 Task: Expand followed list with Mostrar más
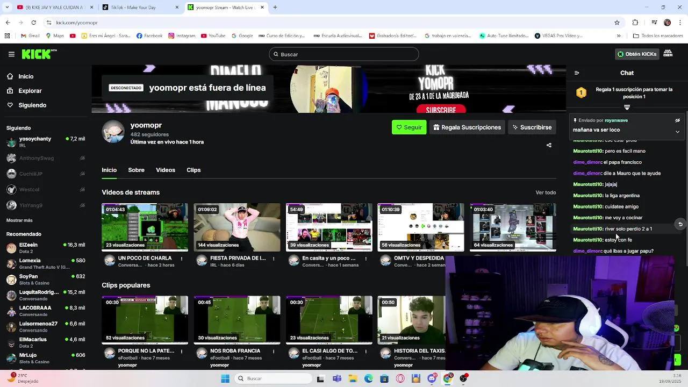pos(19,220)
